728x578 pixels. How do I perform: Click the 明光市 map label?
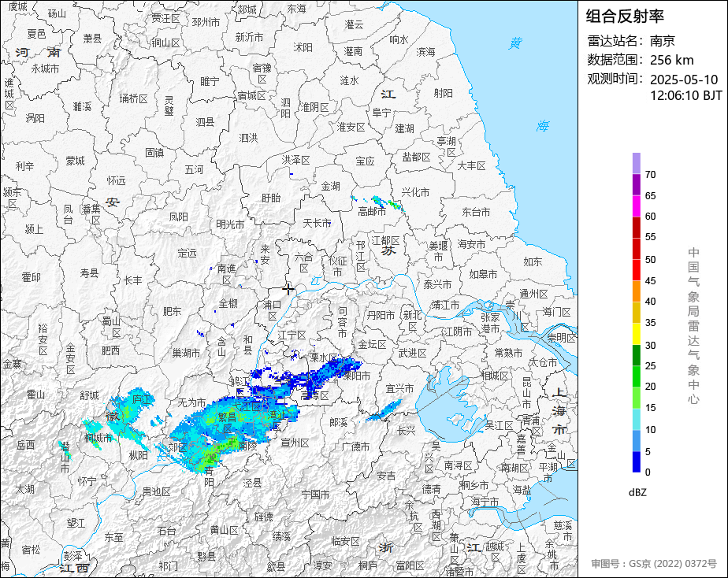[x=230, y=224]
